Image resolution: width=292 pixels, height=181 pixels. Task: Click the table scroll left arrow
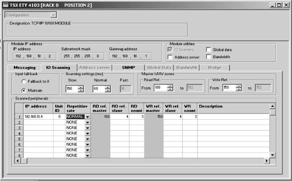tap(18, 161)
